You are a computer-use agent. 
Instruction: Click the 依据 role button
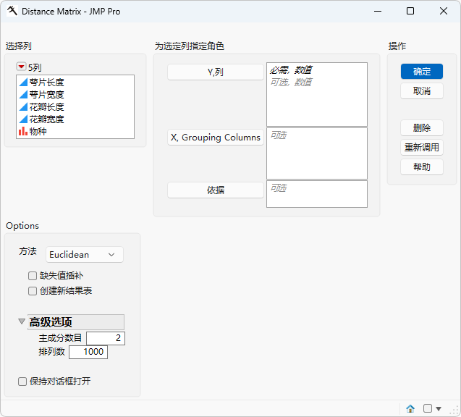(216, 190)
